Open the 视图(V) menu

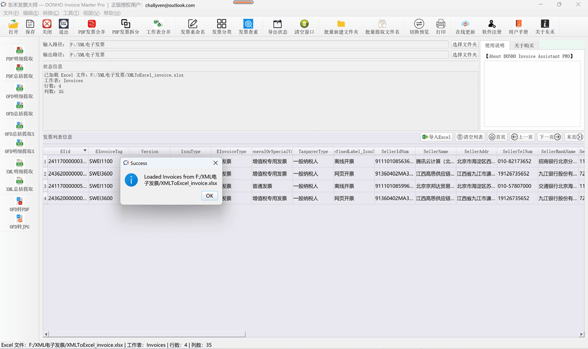click(x=91, y=13)
